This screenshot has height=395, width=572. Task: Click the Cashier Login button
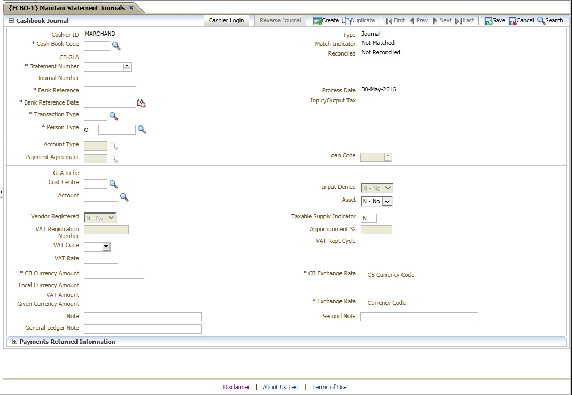(226, 20)
